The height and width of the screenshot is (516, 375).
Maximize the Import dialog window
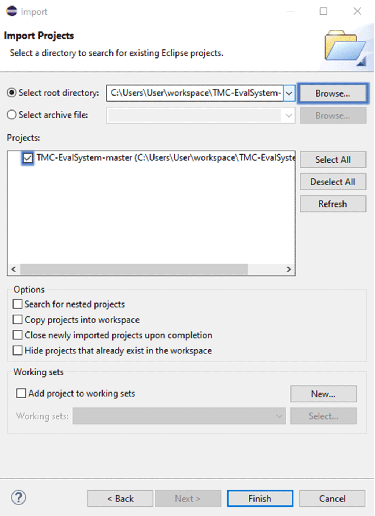tap(323, 11)
